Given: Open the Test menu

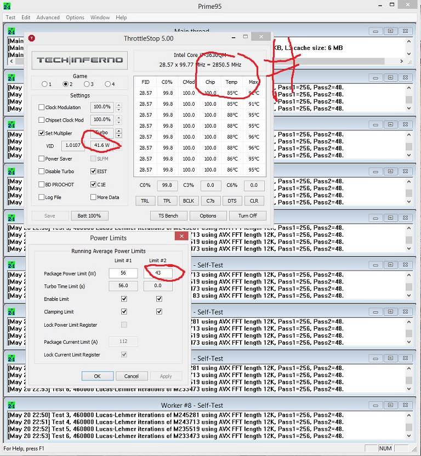Looking at the screenshot, I should point(10,18).
